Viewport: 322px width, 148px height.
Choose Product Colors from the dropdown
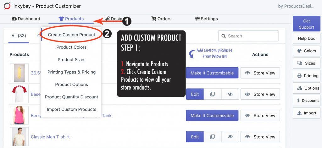tap(71, 47)
